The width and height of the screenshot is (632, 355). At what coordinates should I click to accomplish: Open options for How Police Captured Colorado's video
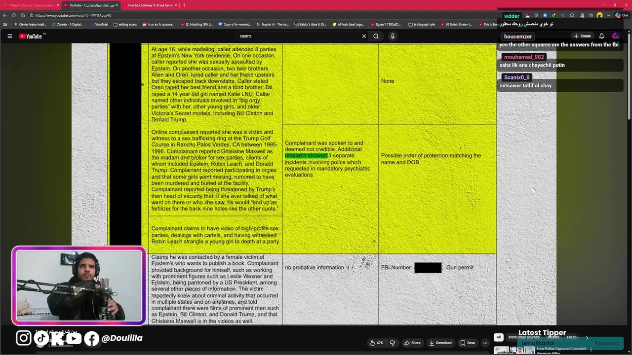click(x=591, y=349)
